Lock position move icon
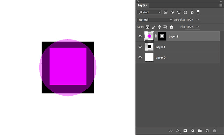Screen dimensions: 224x135 pyautogui.click(x=159, y=27)
